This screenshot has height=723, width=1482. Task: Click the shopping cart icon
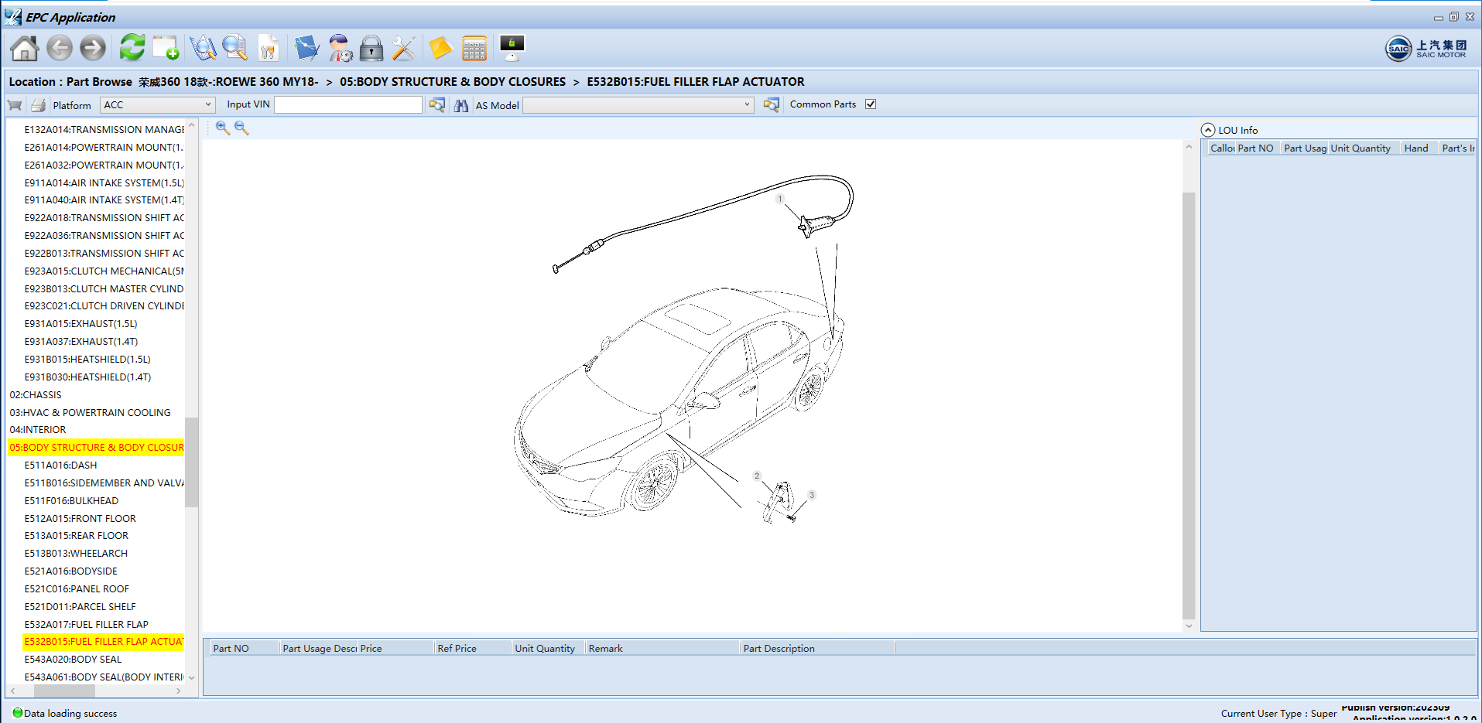click(15, 105)
